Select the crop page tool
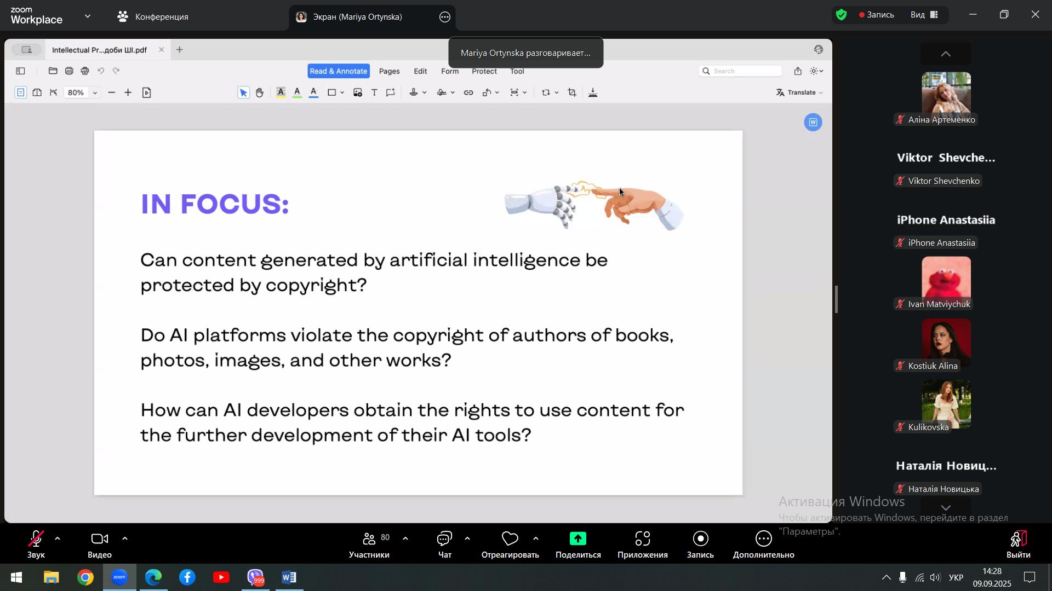1052x591 pixels. pyautogui.click(x=572, y=92)
